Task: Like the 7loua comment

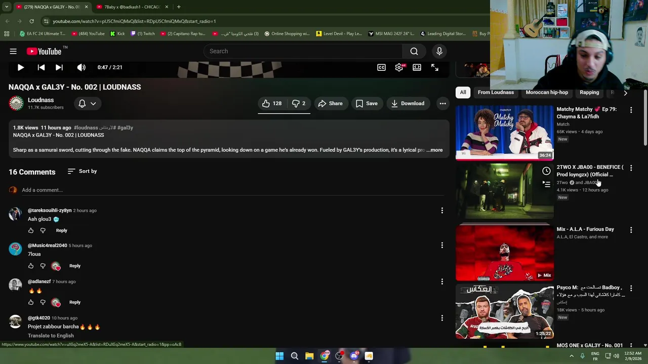Action: [x=31, y=266]
